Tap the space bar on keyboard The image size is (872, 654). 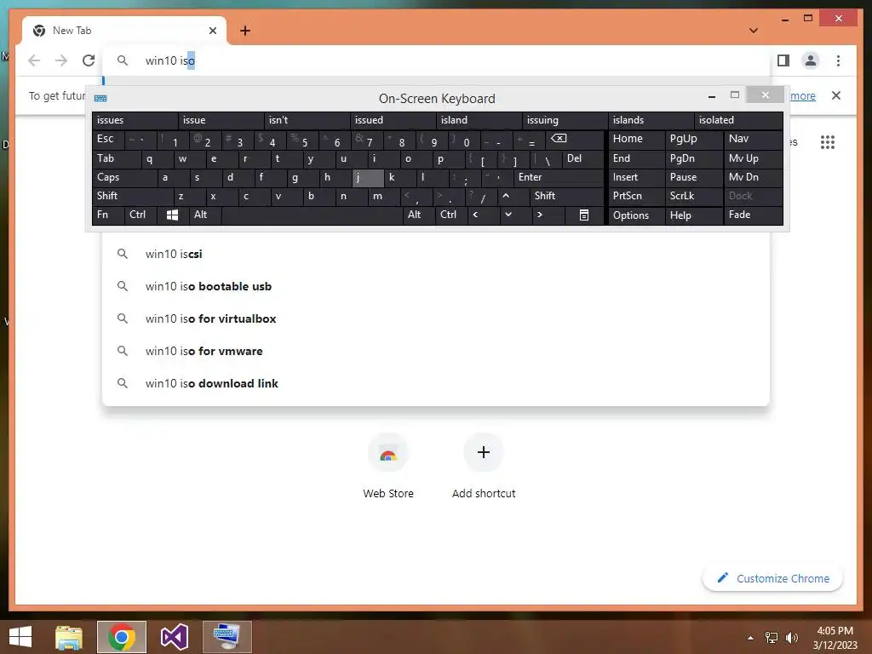coord(312,215)
